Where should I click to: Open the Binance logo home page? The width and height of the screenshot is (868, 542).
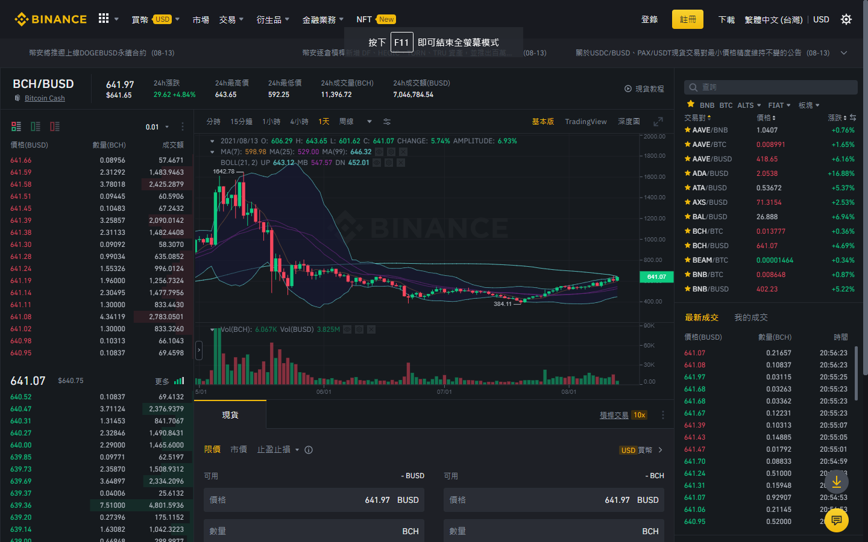point(51,19)
